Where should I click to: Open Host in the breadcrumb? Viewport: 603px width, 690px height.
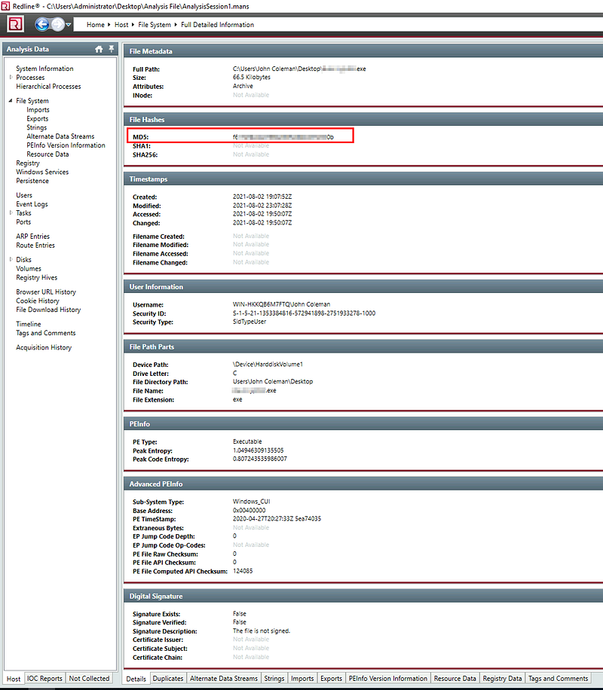(121, 25)
